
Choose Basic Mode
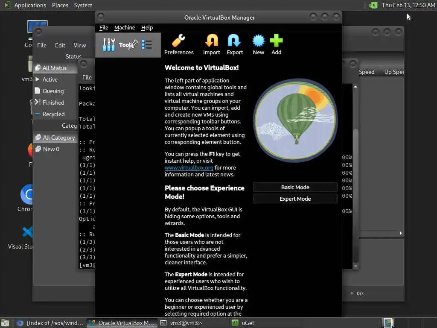coord(295,187)
